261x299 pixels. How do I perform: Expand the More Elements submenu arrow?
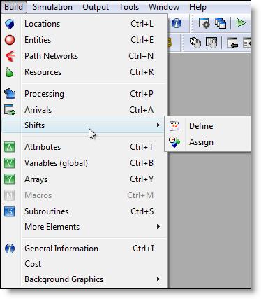click(158, 226)
